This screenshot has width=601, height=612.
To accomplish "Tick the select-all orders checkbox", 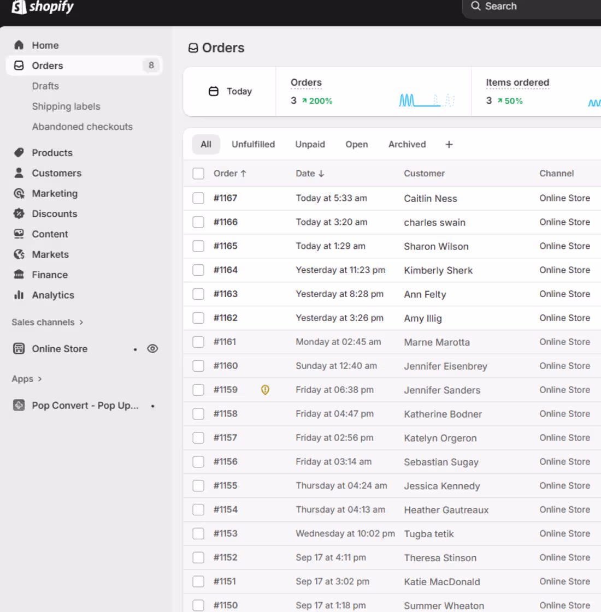I will 198,173.
